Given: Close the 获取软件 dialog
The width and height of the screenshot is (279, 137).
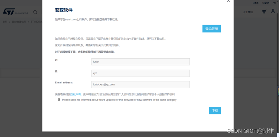Looking at the screenshot, I should 228,1.
